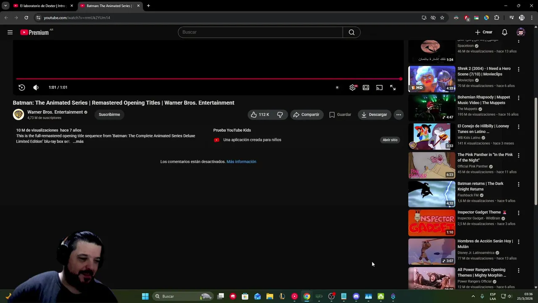This screenshot has height=303, width=538.
Task: Open the account avatar menu
Action: [521, 32]
